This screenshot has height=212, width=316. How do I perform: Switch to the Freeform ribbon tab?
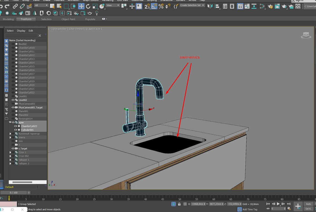pyautogui.click(x=26, y=19)
